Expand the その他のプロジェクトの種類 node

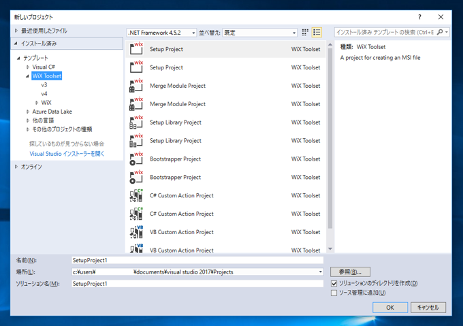point(28,129)
